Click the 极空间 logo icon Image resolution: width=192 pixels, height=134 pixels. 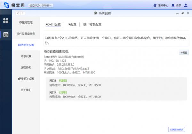point(6,5)
